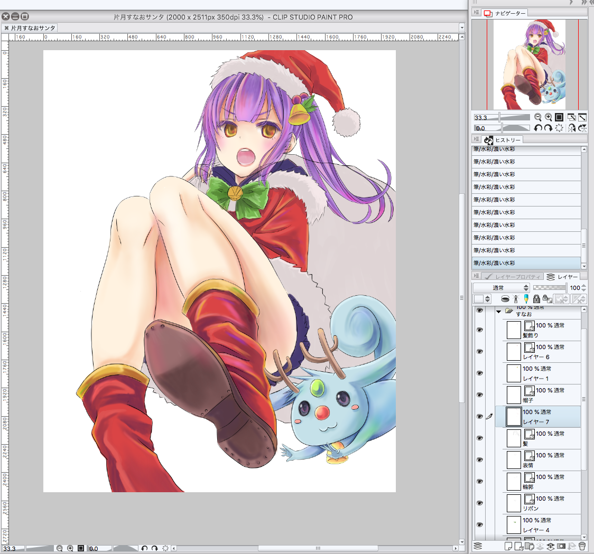
Task: Flip canvas horizontally from Navigator panel
Action: [x=572, y=128]
